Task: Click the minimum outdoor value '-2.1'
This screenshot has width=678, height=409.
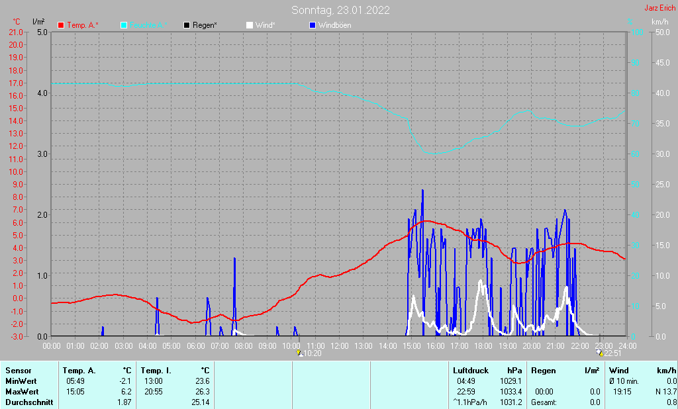Action: 125,381
